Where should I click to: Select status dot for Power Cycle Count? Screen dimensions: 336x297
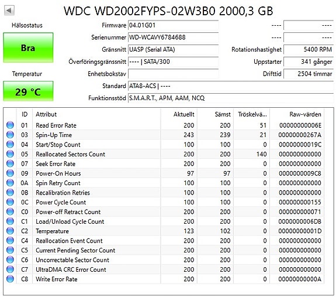10,202
